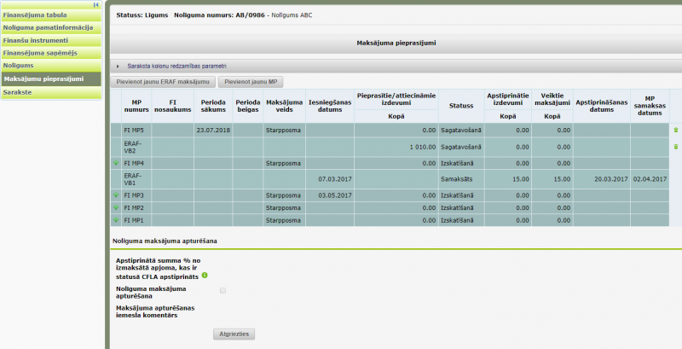682x349 pixels.
Task: Click Pievienot jaunu ERAF maksājumu button
Action: [x=163, y=82]
